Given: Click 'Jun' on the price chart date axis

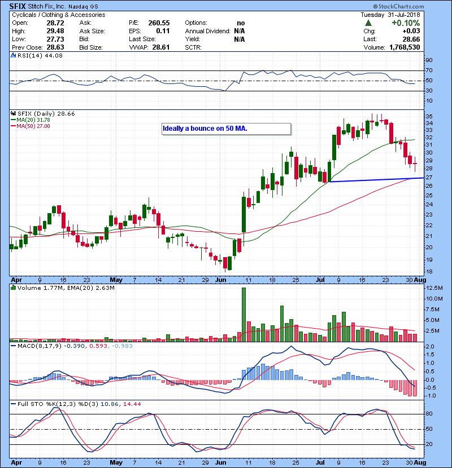Looking at the screenshot, I should point(221,280).
